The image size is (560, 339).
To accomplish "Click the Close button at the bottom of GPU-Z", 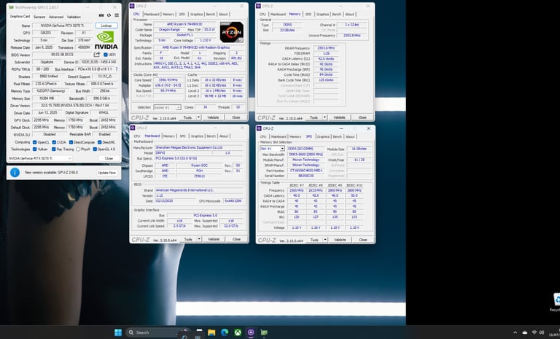I will pyautogui.click(x=109, y=158).
